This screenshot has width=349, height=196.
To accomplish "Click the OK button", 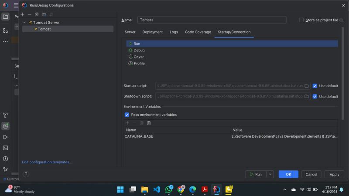I will 288,174.
